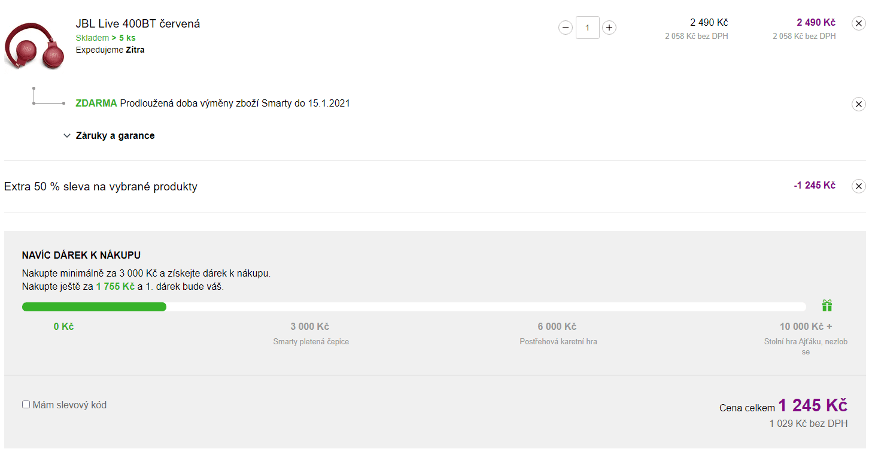Click the -1 245 Kč discount amount
The height and width of the screenshot is (458, 869).
(x=815, y=186)
